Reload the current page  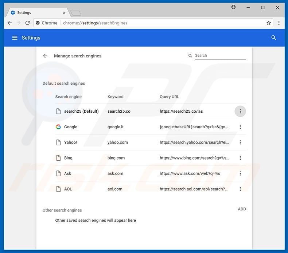(x=28, y=23)
